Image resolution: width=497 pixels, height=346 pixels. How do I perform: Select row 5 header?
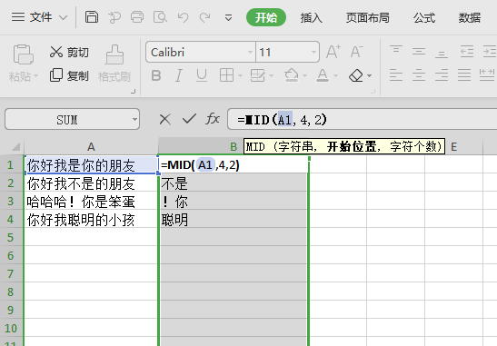tap(11, 237)
